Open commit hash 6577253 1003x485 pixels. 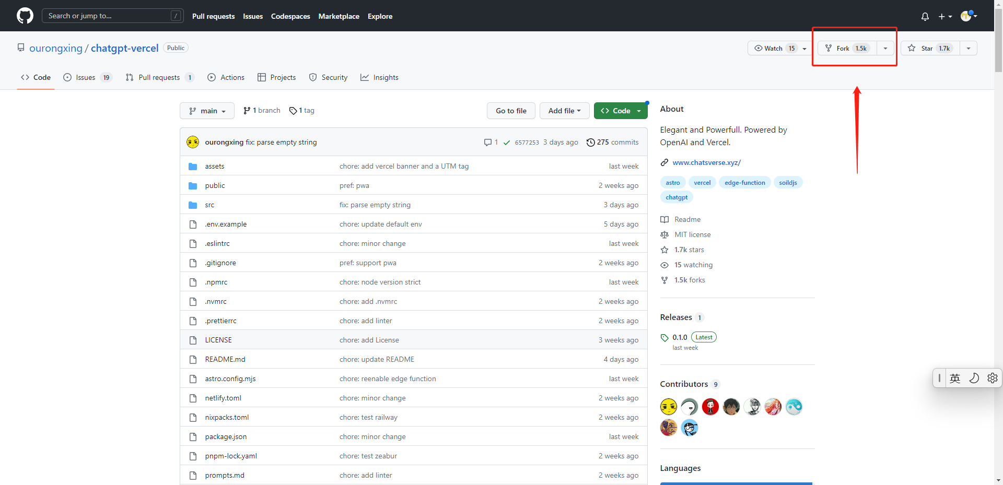coord(527,143)
